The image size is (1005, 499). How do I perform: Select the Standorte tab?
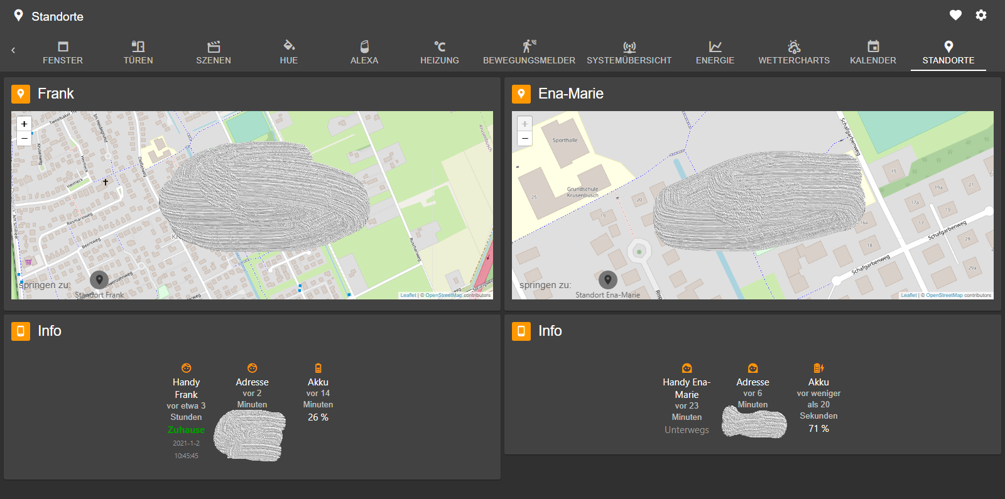pos(948,53)
